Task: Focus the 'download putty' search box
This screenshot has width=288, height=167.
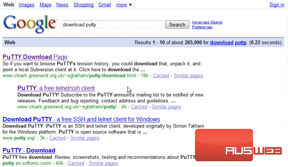Action: point(112,25)
